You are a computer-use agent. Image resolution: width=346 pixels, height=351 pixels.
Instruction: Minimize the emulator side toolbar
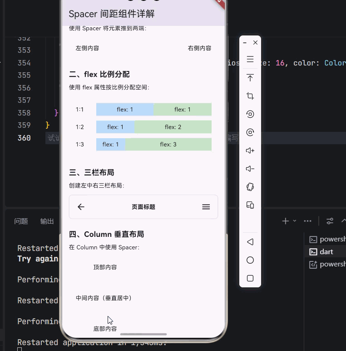(245, 43)
